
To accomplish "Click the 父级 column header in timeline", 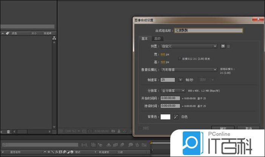I will (120, 152).
